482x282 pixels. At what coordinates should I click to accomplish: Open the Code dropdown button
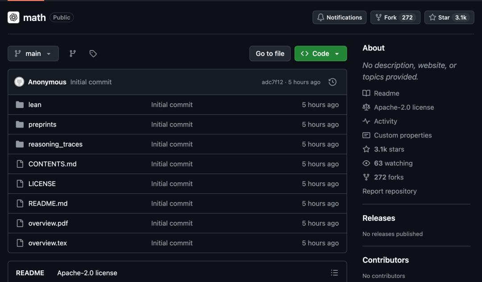[320, 54]
